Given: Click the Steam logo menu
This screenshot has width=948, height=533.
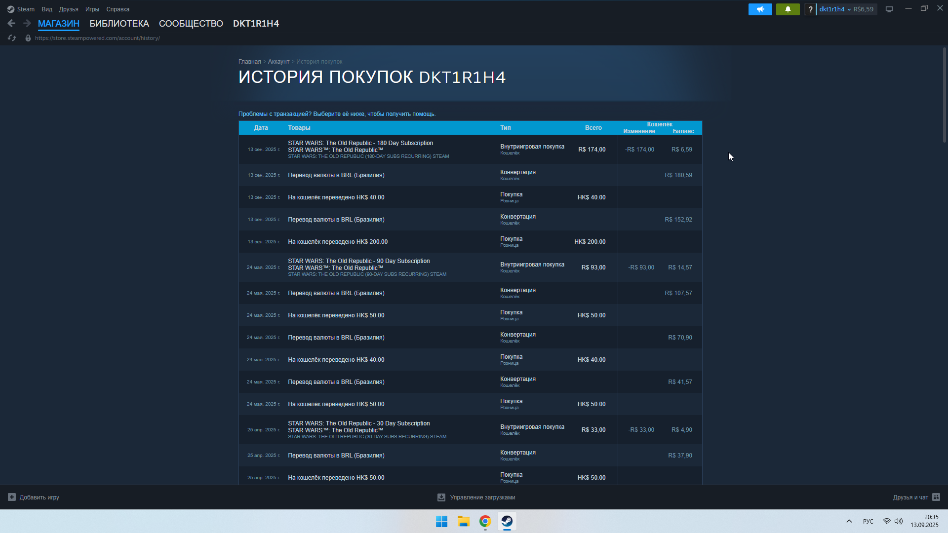Looking at the screenshot, I should click(x=11, y=9).
